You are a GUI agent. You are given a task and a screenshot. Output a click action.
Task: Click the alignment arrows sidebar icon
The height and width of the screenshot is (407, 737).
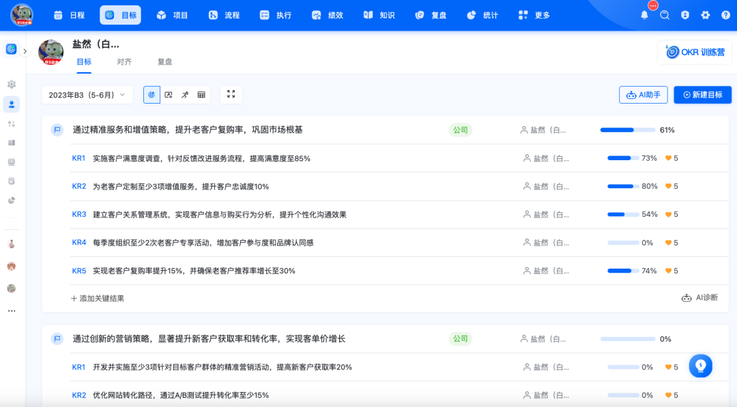click(x=12, y=124)
